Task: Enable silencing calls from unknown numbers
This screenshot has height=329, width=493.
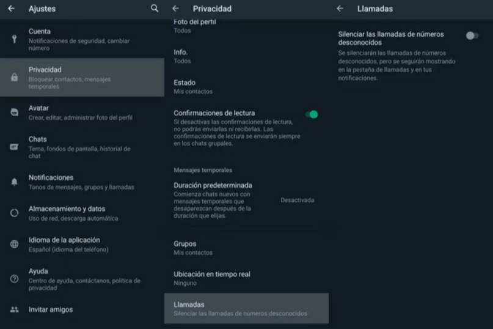Action: [472, 35]
